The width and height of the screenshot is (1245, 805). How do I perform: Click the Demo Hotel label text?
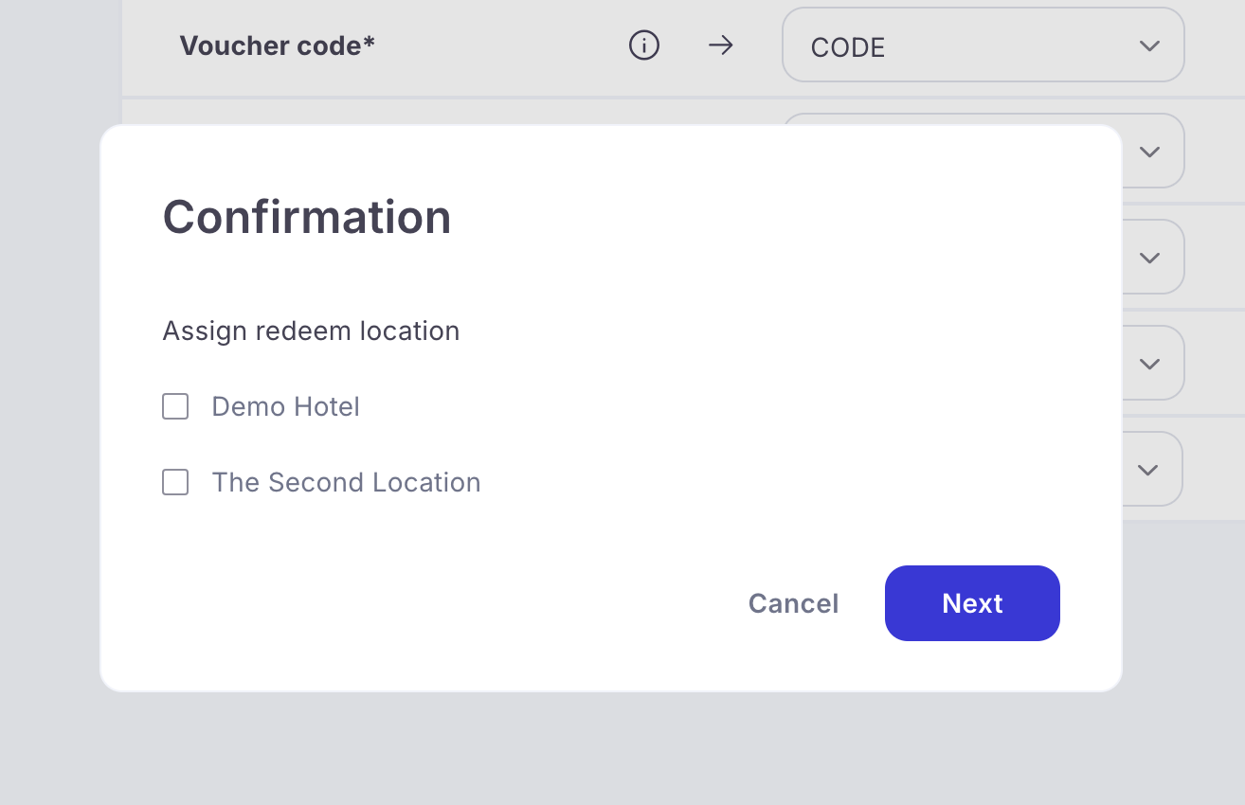pyautogui.click(x=285, y=406)
